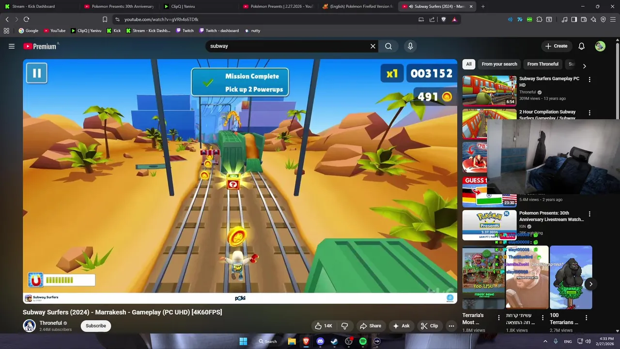Open a new browser tab
This screenshot has height=349, width=620.
point(483,6)
